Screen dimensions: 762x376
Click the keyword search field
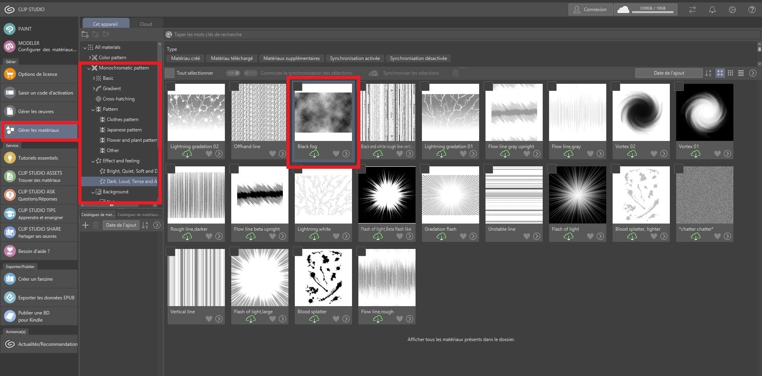[463, 35]
